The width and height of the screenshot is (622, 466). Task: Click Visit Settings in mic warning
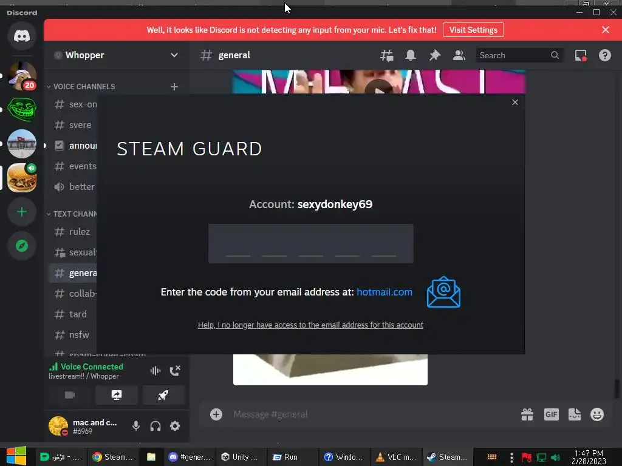pyautogui.click(x=473, y=30)
